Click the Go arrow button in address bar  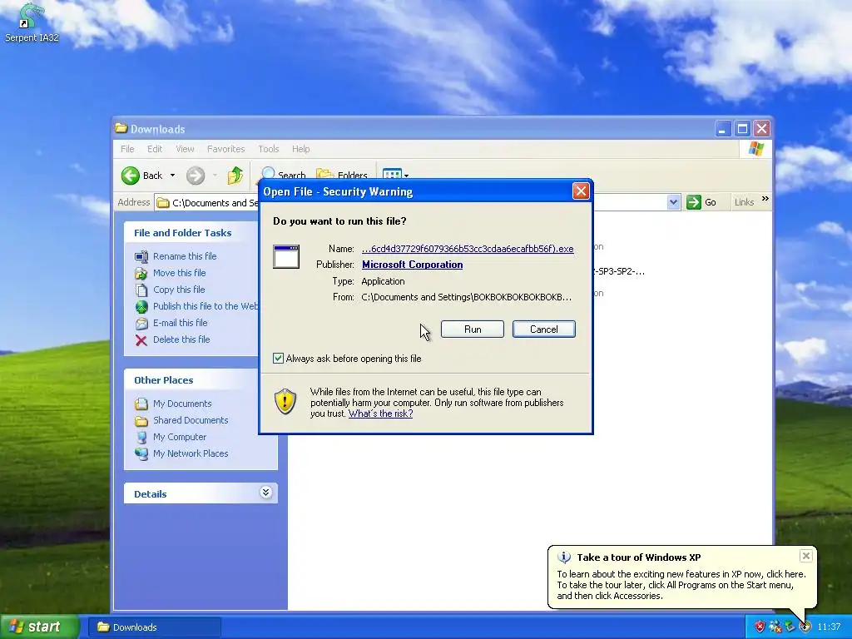[x=693, y=202]
